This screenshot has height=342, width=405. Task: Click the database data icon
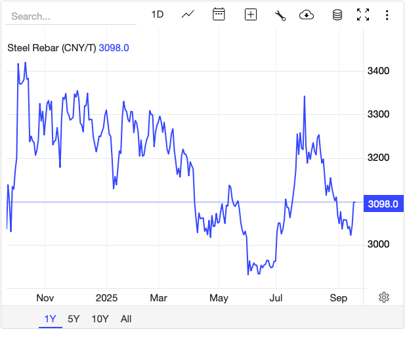(x=337, y=14)
